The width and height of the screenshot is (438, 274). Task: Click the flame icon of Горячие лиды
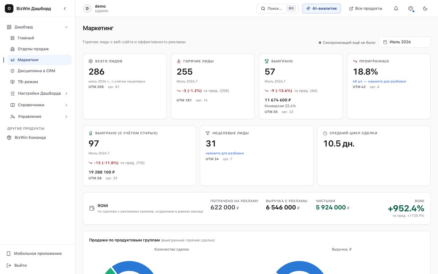tap(179, 61)
